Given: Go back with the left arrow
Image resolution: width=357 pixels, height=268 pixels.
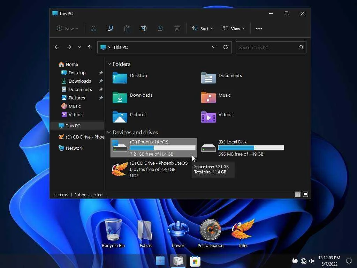Looking at the screenshot, I should click(57, 47).
